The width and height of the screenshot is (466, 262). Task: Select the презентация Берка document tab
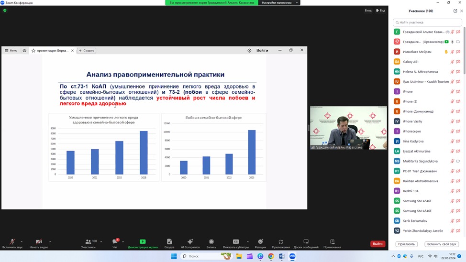(52, 50)
